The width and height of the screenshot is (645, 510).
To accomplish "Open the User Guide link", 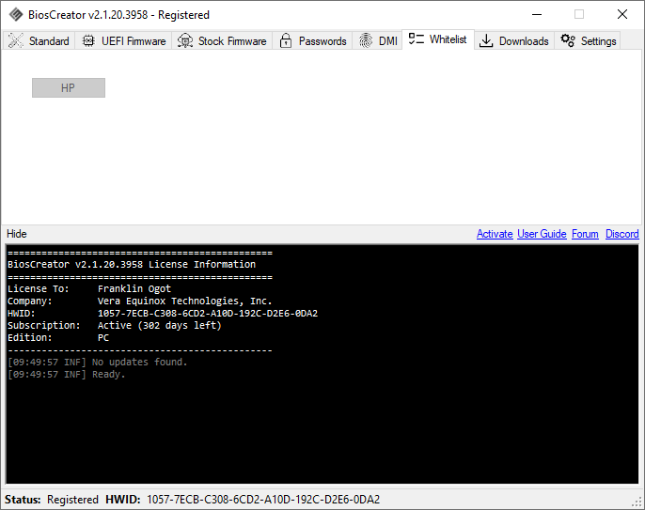I will [542, 234].
